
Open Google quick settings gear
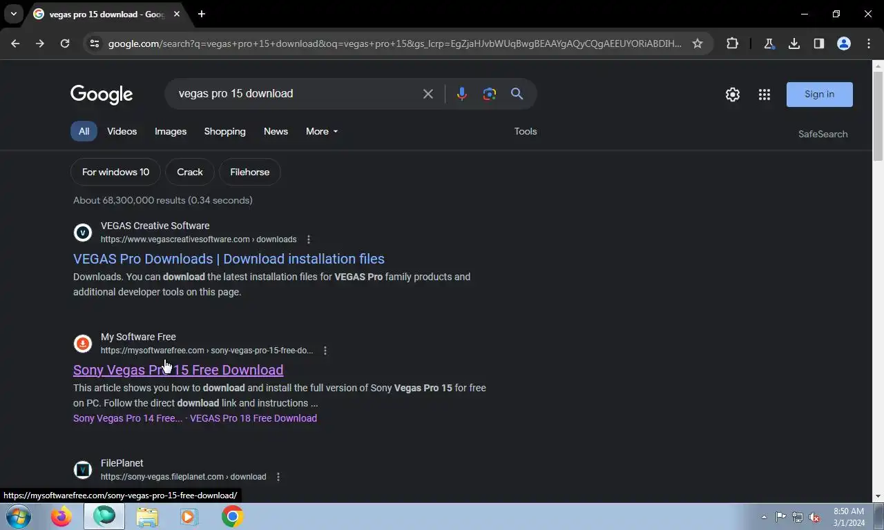coord(733,95)
